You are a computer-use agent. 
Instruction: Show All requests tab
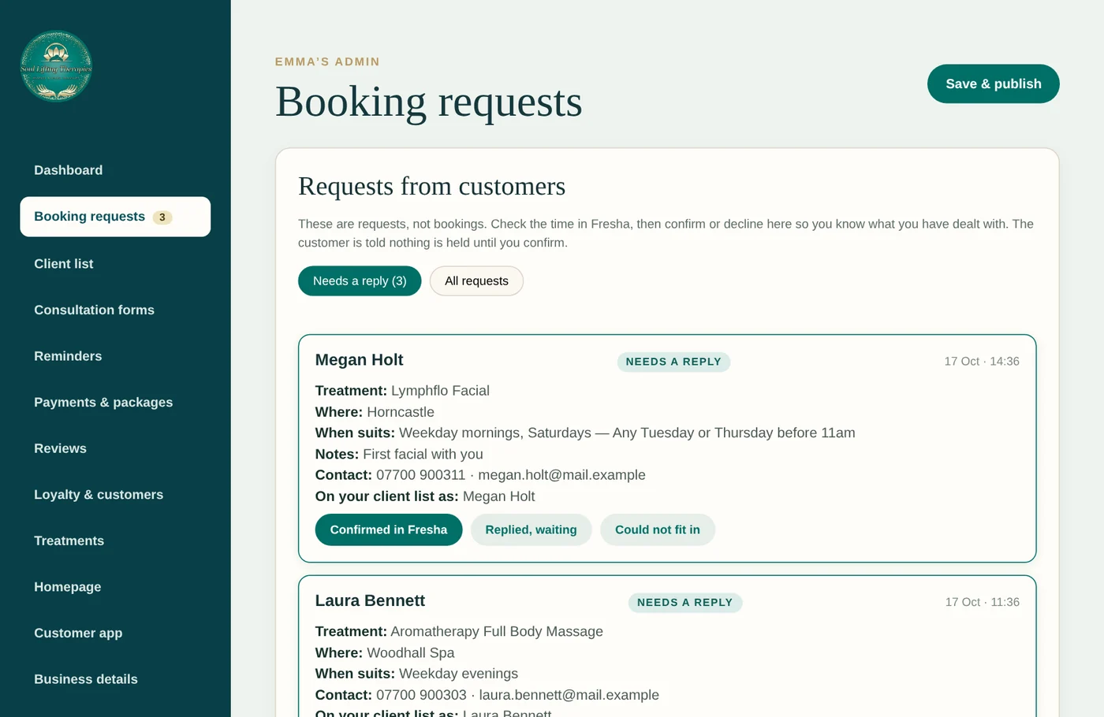pos(476,281)
